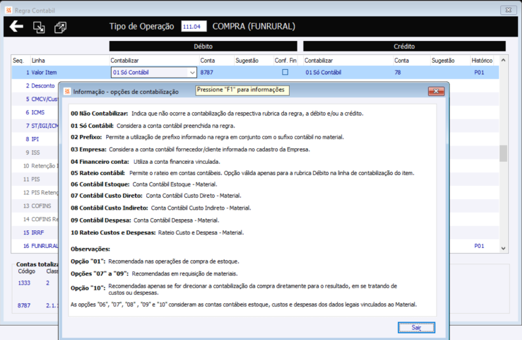
Task: Click the Histórico column header
Action: click(x=482, y=61)
